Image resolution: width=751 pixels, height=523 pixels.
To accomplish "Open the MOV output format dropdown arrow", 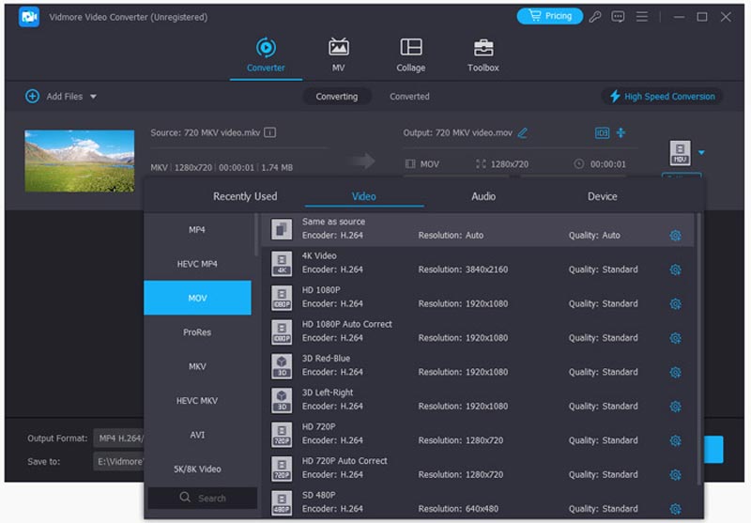I will [x=701, y=152].
